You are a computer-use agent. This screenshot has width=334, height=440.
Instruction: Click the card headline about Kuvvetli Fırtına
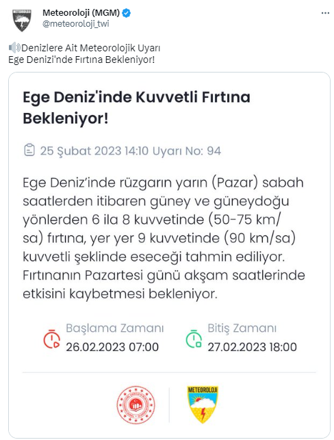pyautogui.click(x=136, y=107)
